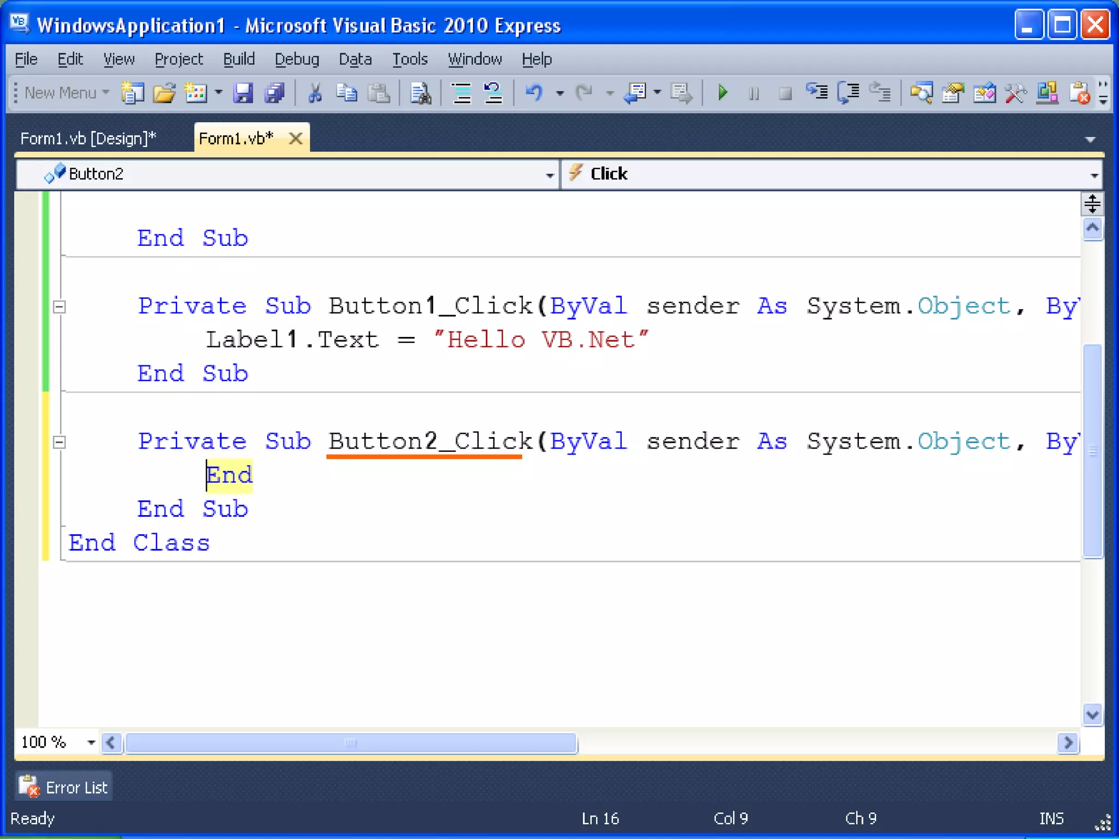Open the 100 % zoom dropdown
This screenshot has height=839, width=1119.
(x=91, y=742)
